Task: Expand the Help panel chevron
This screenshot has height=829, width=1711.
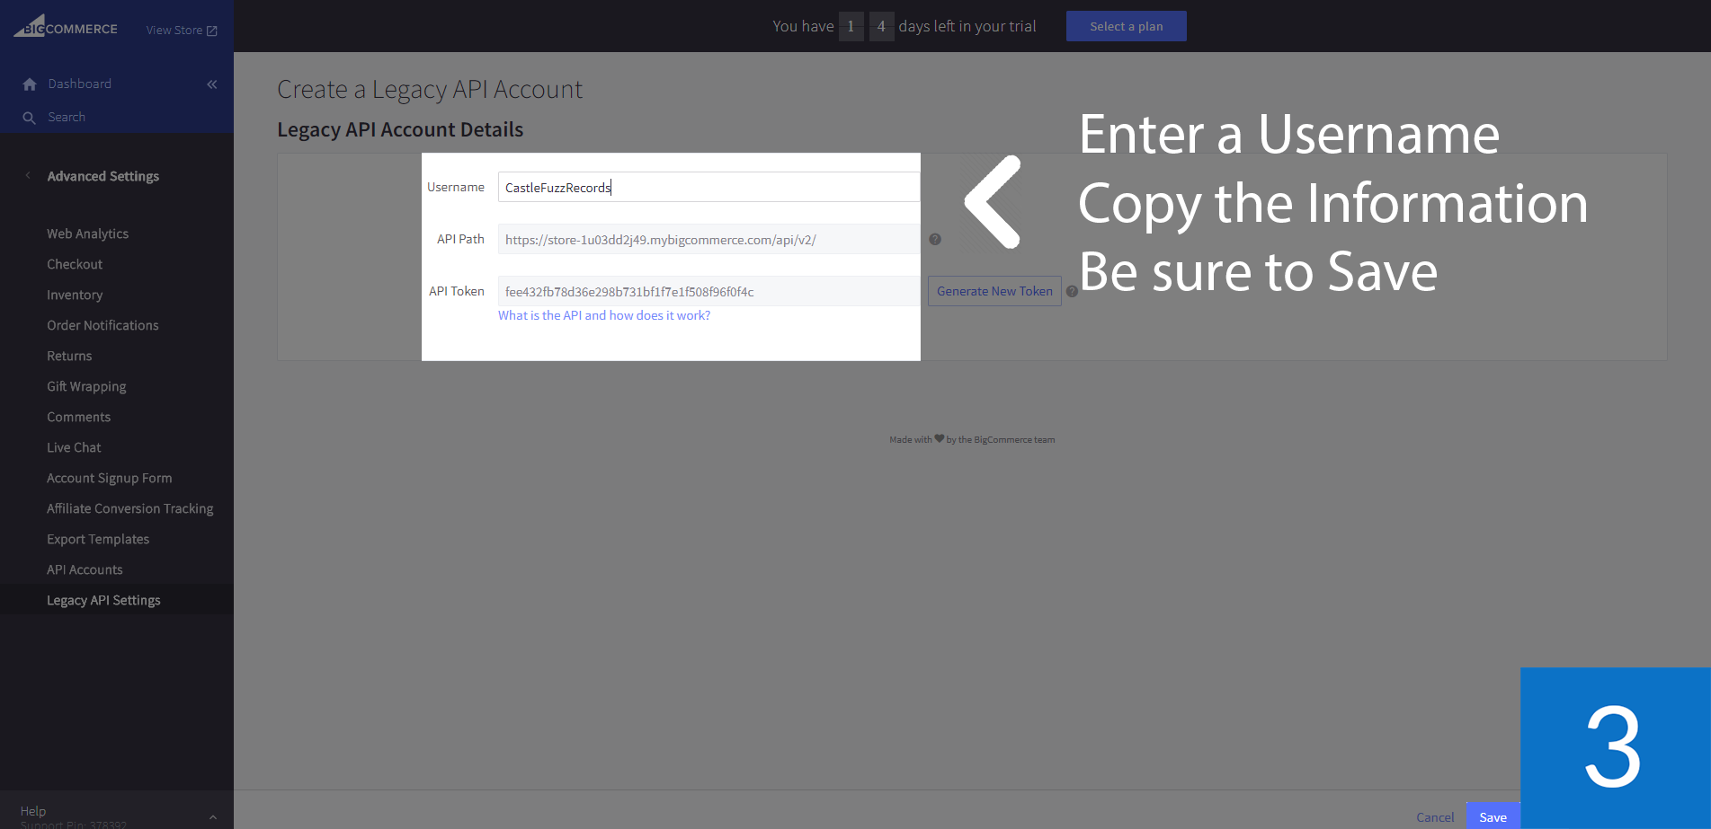Action: click(x=213, y=816)
